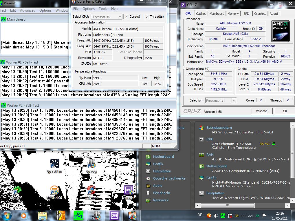Click the green Prime95 icon in the system tray

click(223, 216)
